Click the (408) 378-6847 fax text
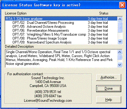 tap(48, 96)
